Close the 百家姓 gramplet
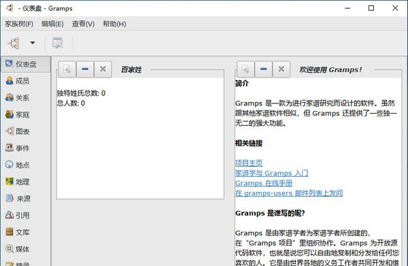The height and width of the screenshot is (266, 408). pos(103,69)
